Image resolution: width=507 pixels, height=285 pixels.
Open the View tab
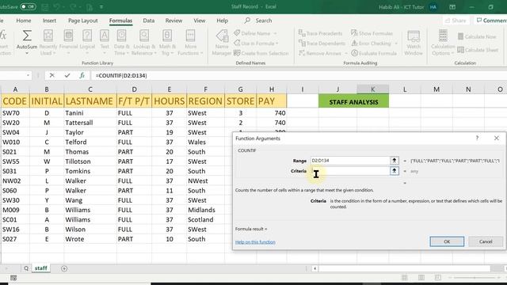coord(199,21)
